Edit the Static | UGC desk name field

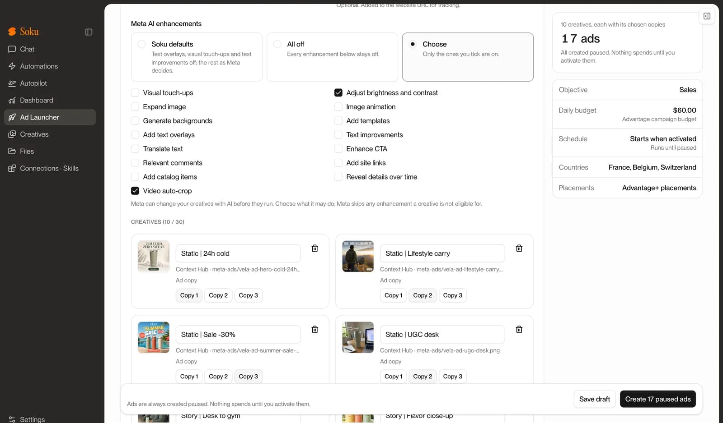[x=442, y=335]
